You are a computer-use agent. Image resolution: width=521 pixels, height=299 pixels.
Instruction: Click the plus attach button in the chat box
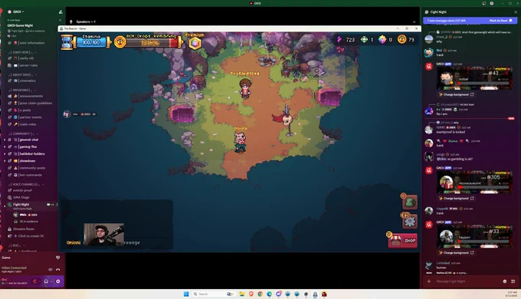(429, 281)
